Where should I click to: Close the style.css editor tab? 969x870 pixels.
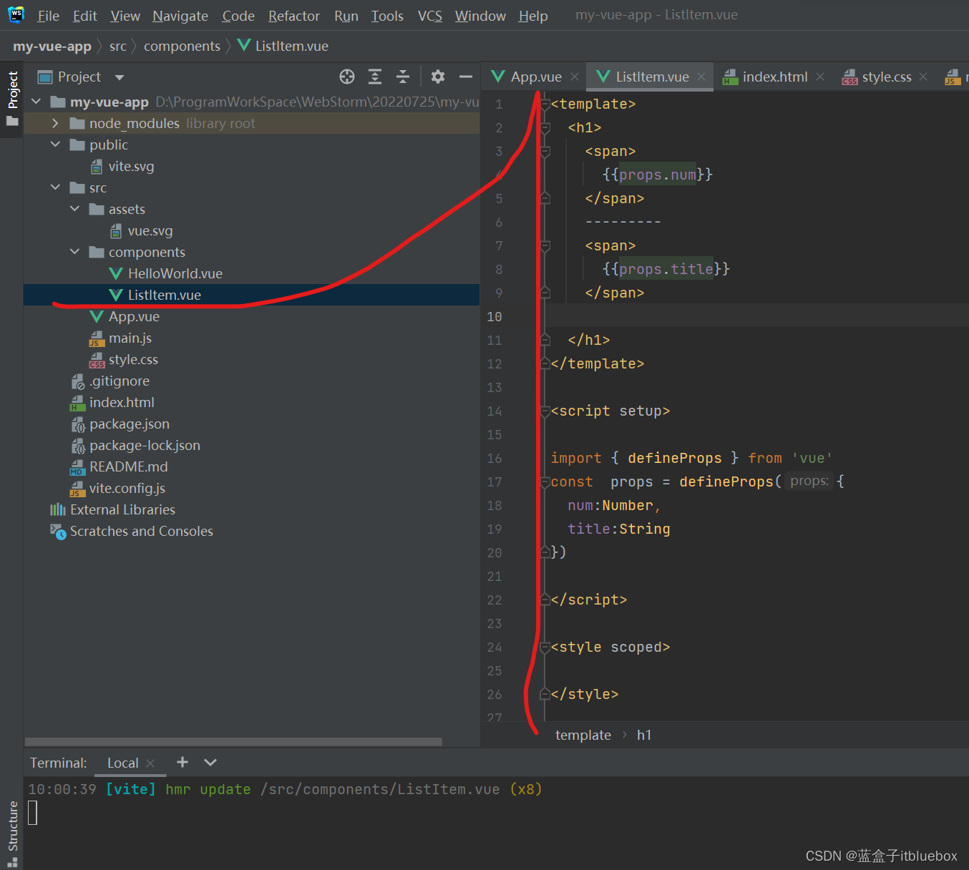tap(923, 77)
